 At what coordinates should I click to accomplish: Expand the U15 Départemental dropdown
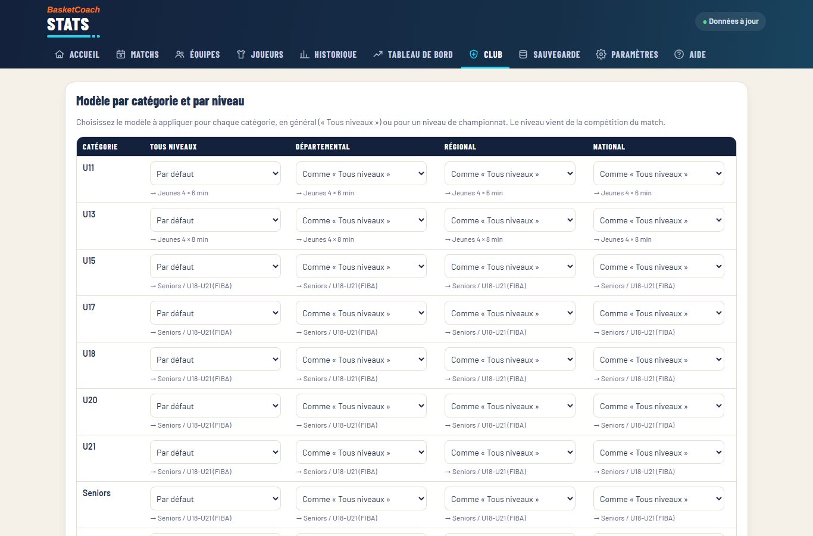coord(361,267)
